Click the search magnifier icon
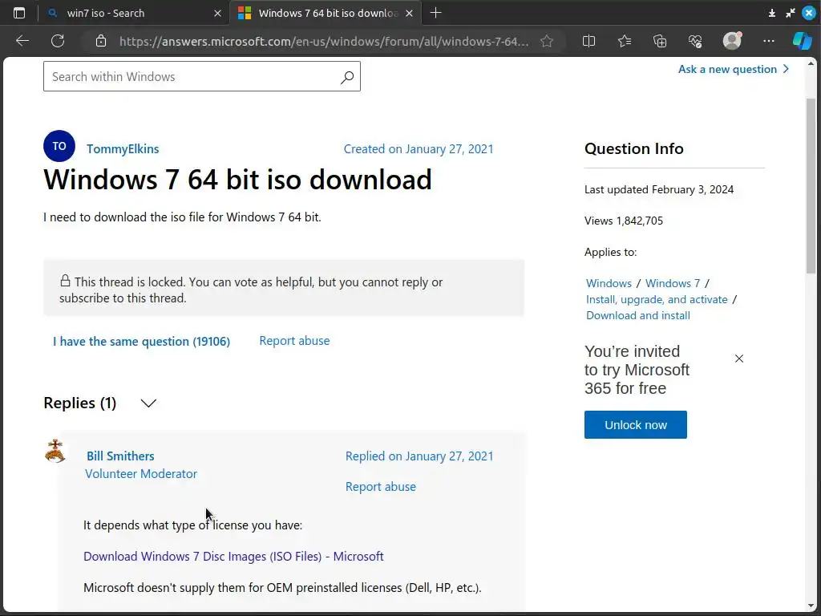The height and width of the screenshot is (616, 821). [x=347, y=77]
